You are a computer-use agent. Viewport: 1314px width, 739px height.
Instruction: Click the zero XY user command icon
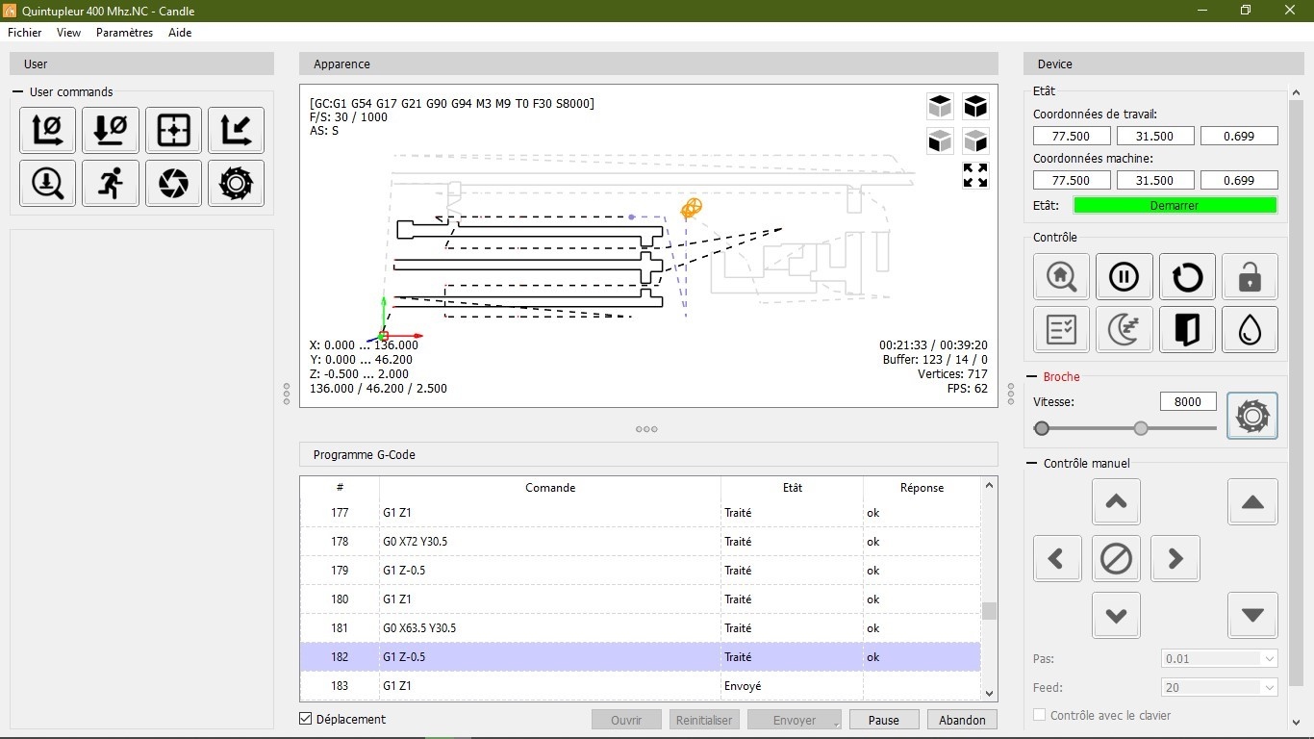point(47,130)
